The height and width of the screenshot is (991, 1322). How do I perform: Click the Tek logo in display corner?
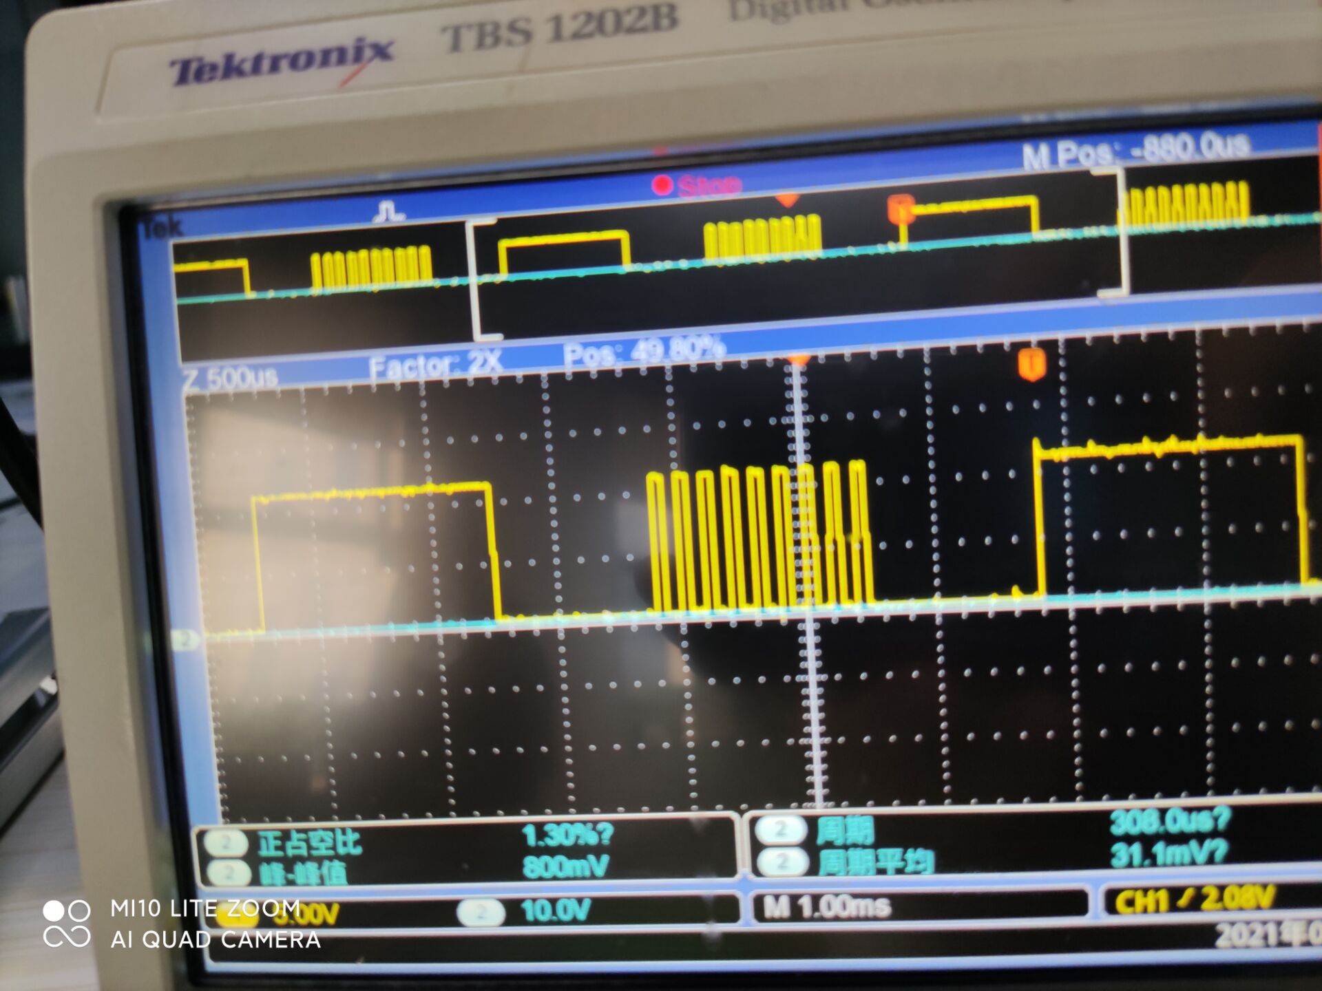click(162, 227)
